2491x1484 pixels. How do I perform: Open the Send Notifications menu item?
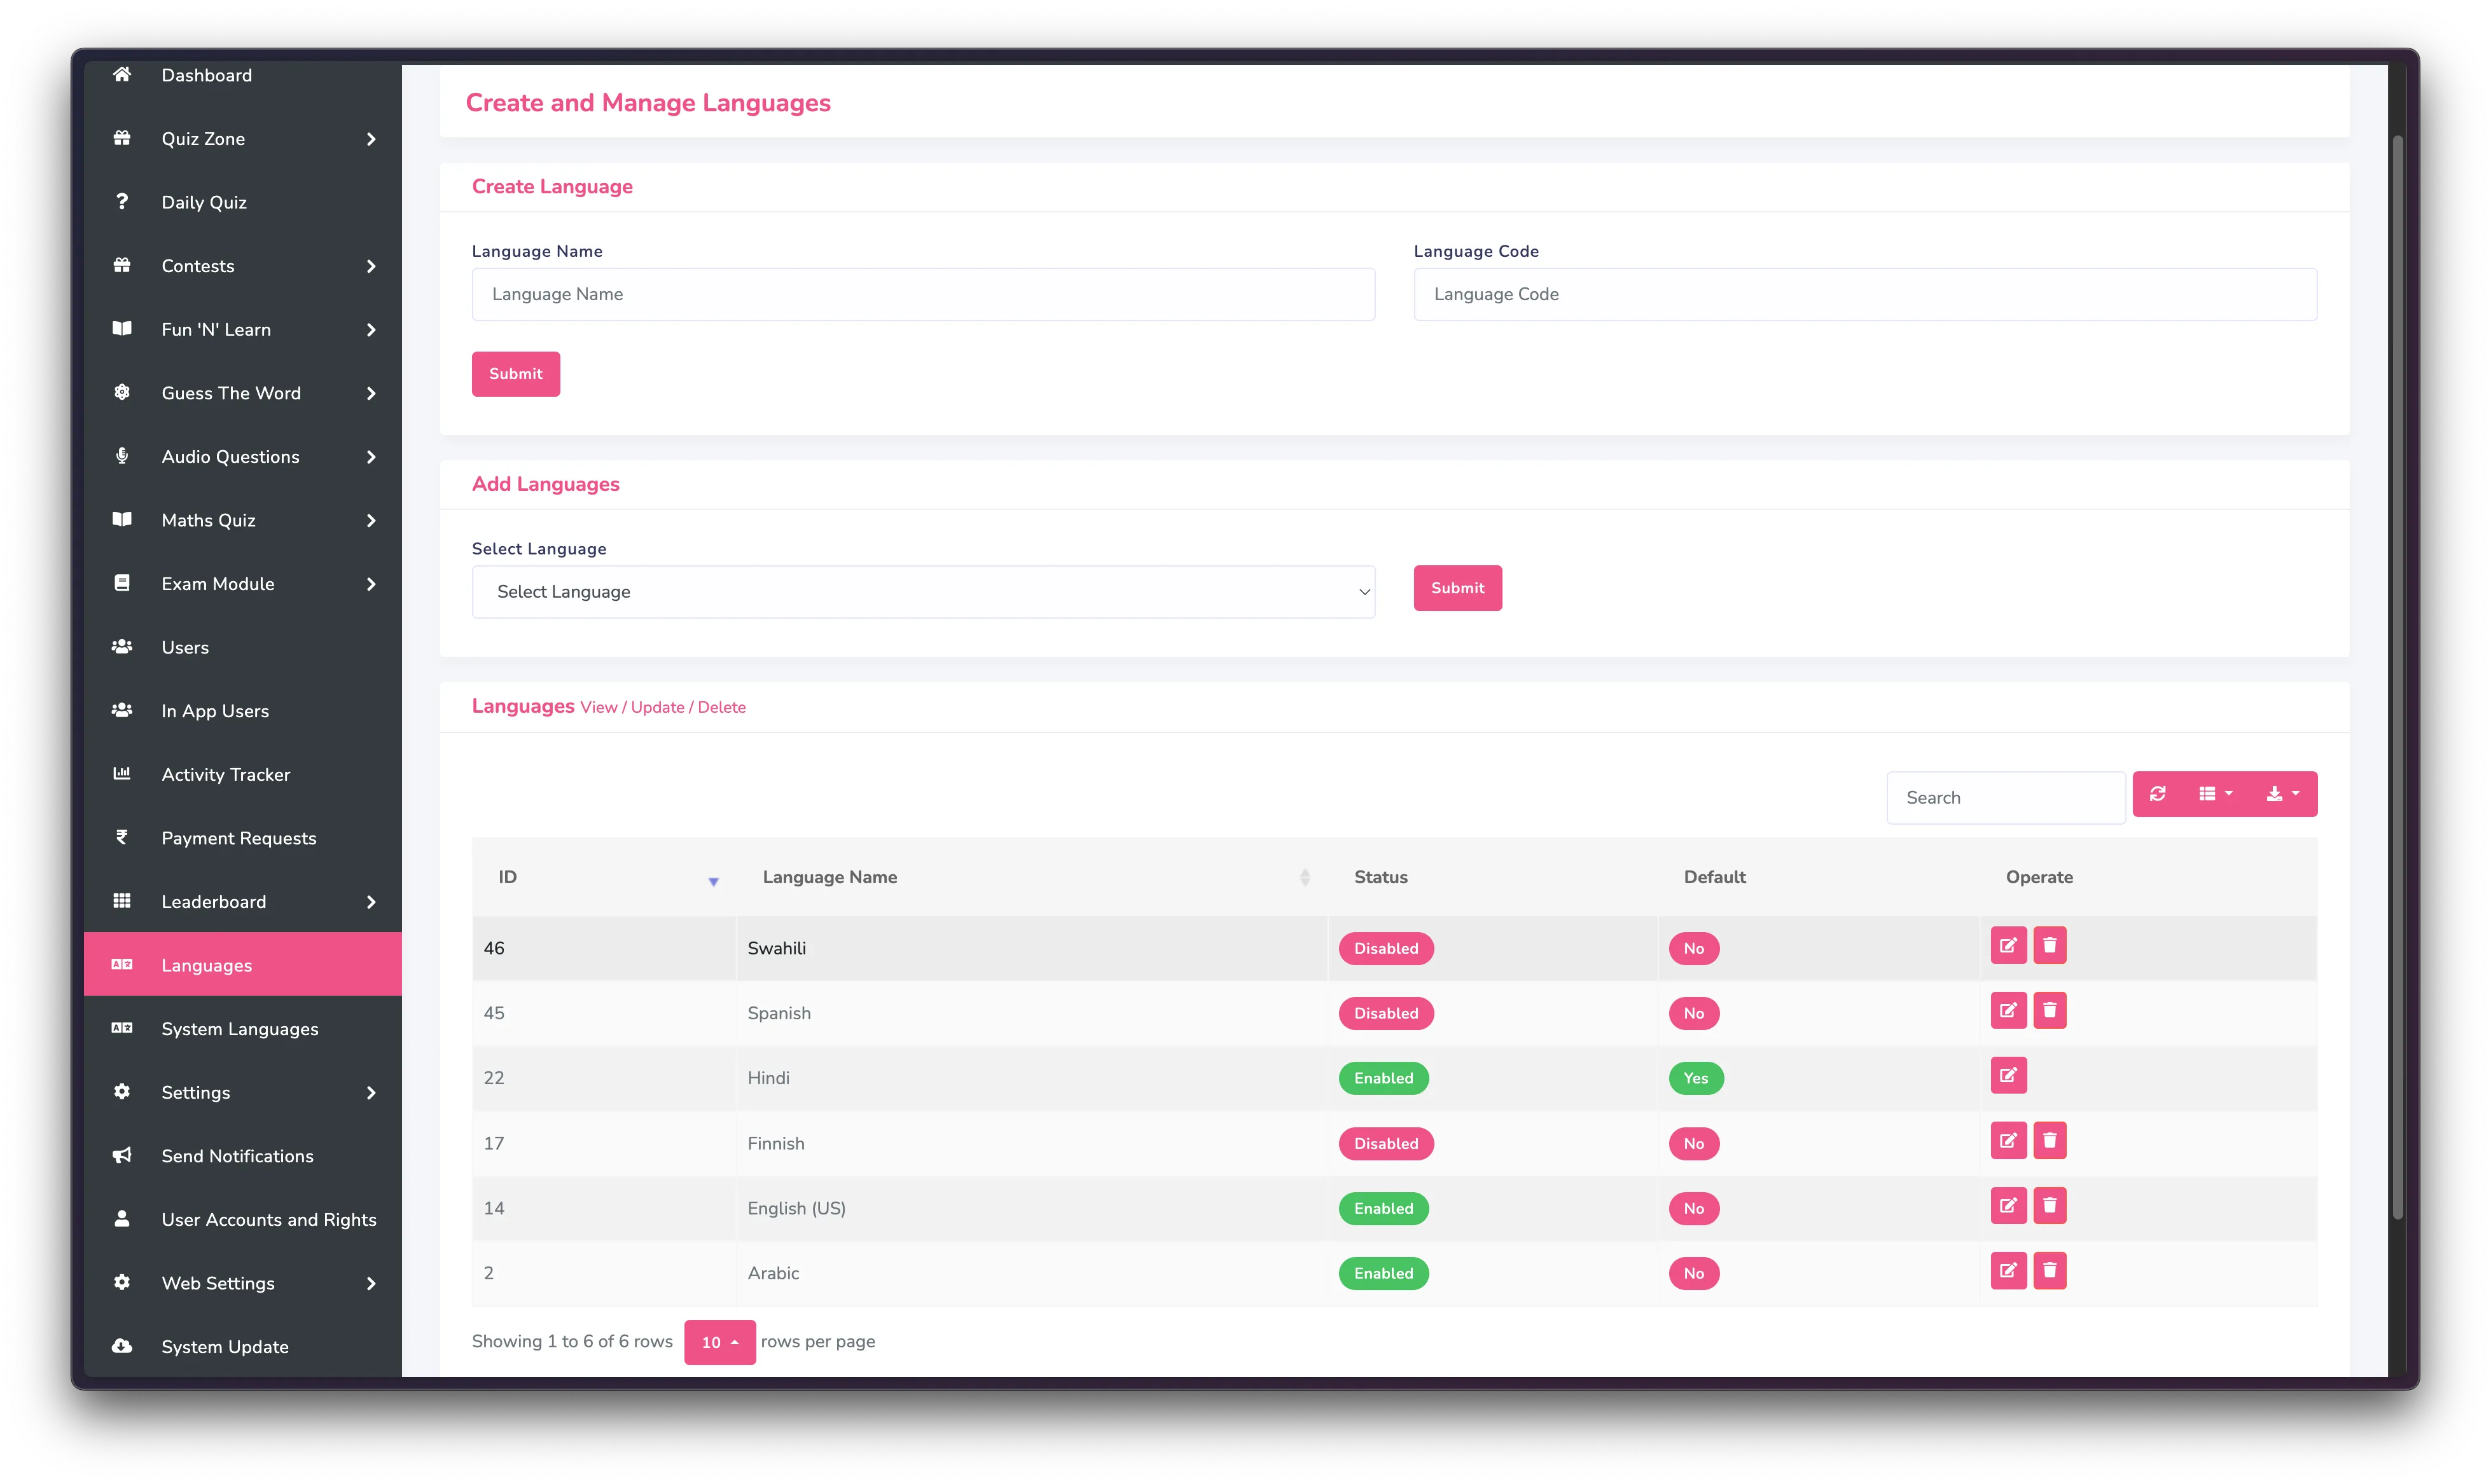[237, 1155]
